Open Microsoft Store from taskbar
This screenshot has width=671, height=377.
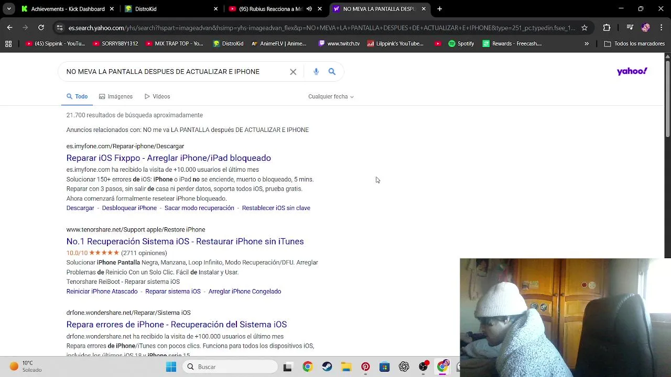tap(385, 367)
